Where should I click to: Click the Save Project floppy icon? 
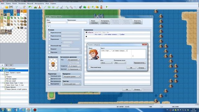point(11,7)
